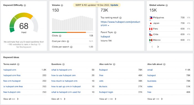Open 'free' under Also talk about

coord(149,92)
